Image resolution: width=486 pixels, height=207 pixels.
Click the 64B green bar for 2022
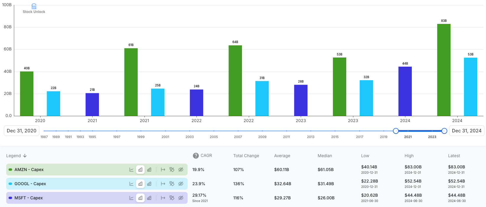(x=235, y=80)
